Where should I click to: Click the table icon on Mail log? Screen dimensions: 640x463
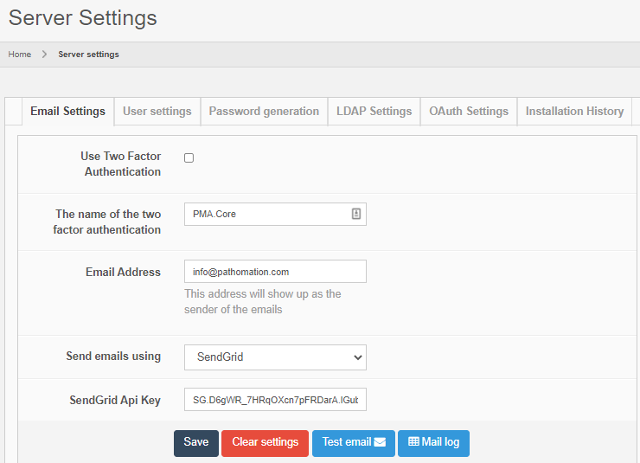tap(413, 442)
